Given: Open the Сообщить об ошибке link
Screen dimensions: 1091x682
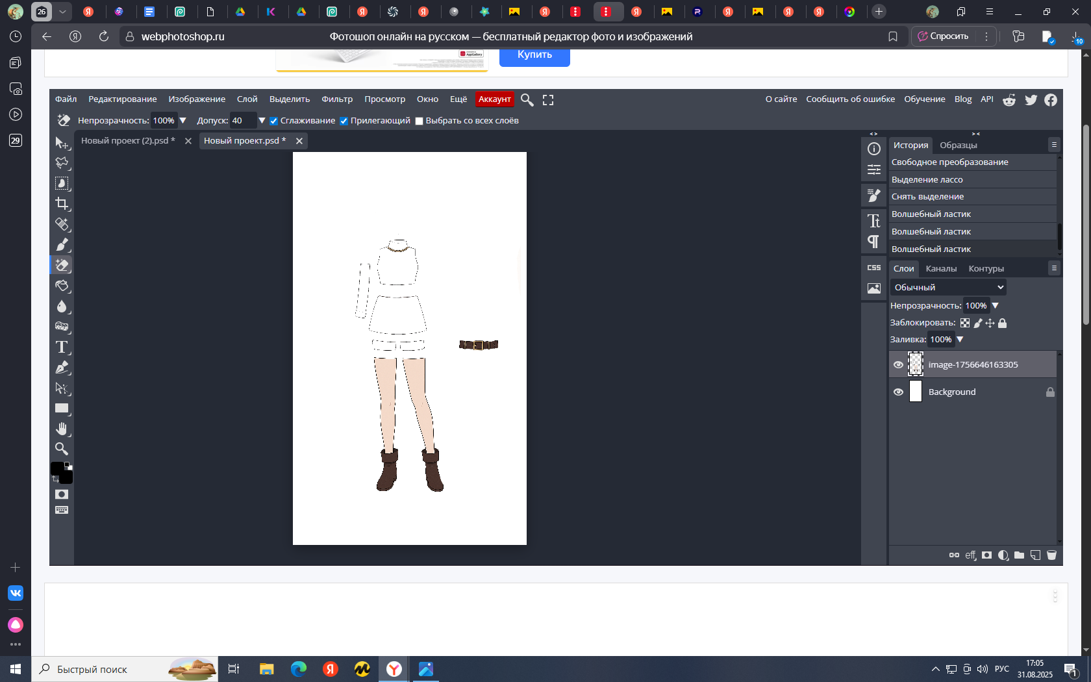Looking at the screenshot, I should coord(850,99).
